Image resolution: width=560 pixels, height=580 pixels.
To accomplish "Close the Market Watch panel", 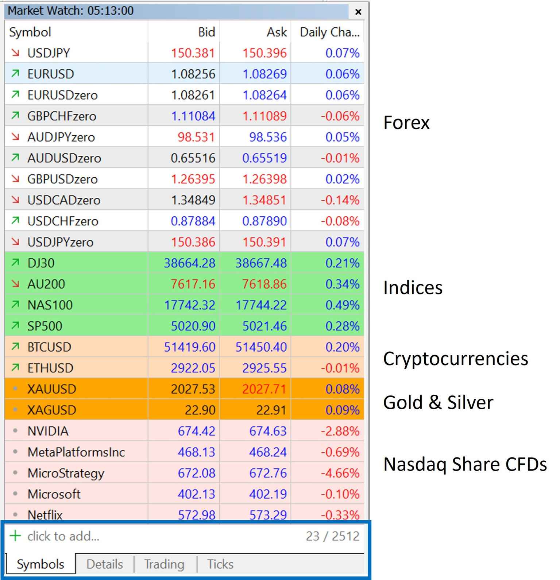I will (x=358, y=12).
